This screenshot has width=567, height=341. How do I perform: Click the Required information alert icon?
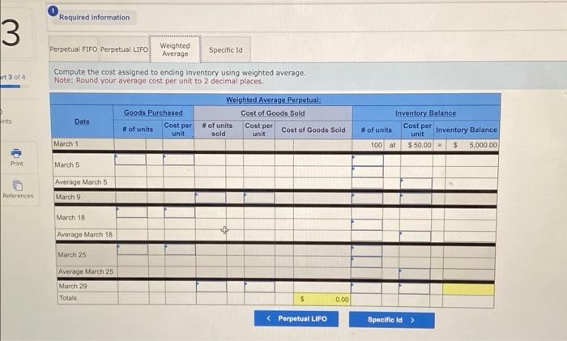pos(53,11)
